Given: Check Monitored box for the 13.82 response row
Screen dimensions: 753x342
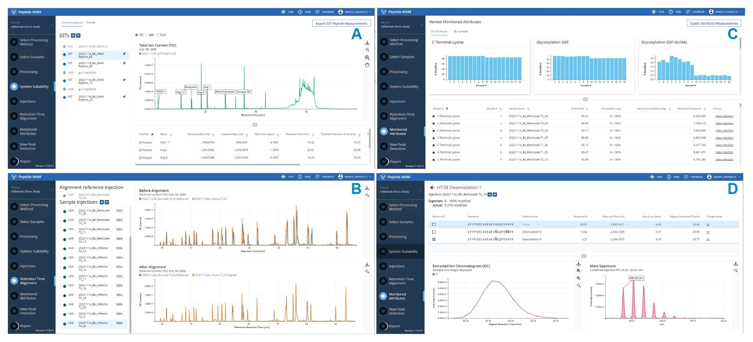Looking at the screenshot, I should point(434,232).
